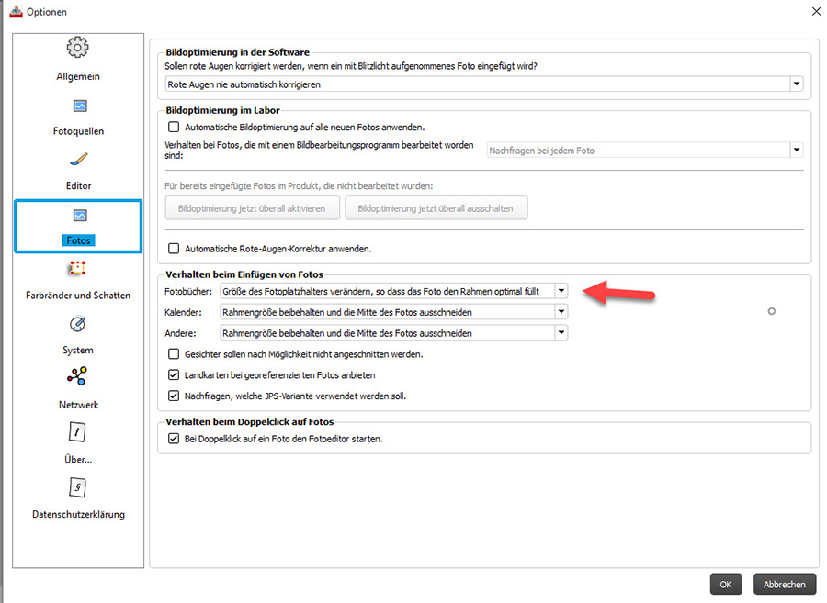Click Verhalten beim Einfügen von Fotos heading
The height and width of the screenshot is (603, 827).
244,275
